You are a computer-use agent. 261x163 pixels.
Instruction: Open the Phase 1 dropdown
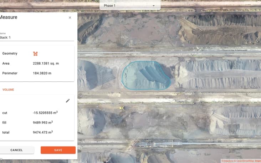click(129, 6)
